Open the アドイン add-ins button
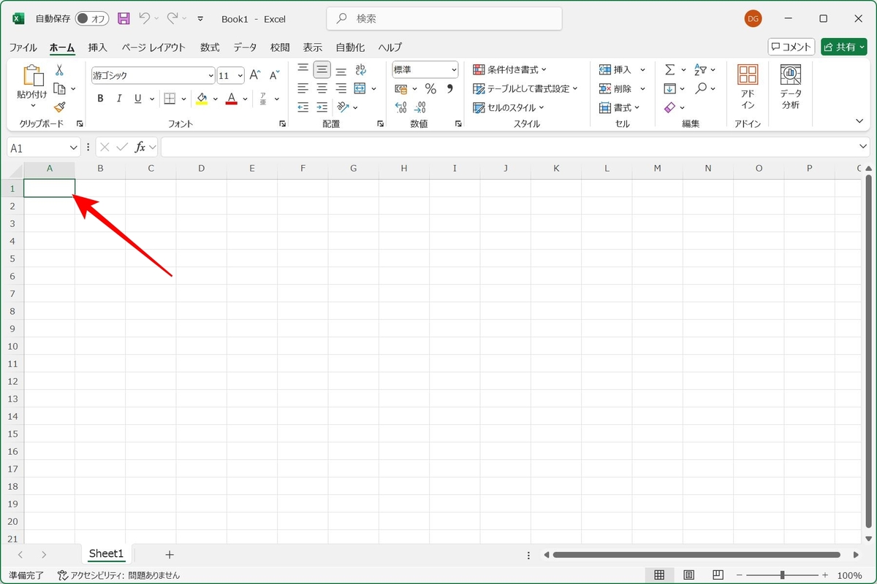 [748, 87]
